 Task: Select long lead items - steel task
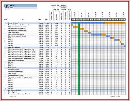click(x=21, y=49)
